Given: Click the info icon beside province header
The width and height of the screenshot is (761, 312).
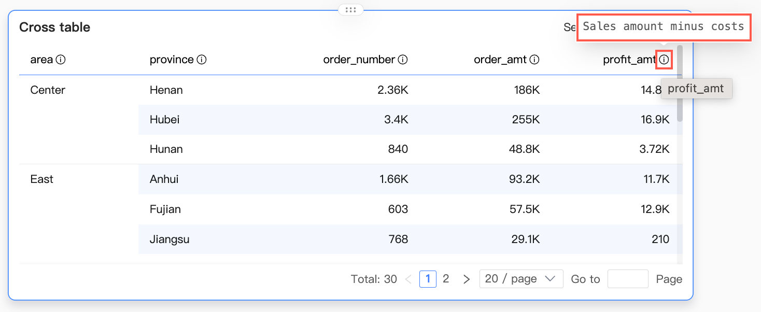Looking at the screenshot, I should [202, 60].
